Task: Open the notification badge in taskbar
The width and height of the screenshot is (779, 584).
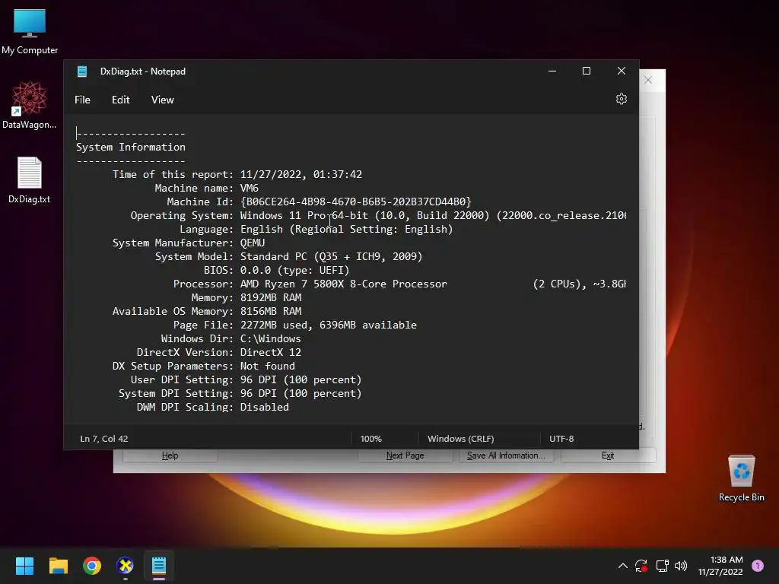Action: coord(758,566)
